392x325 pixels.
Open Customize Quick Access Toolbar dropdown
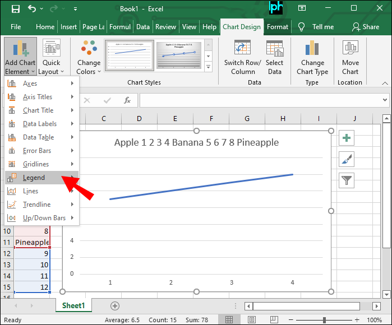point(75,9)
